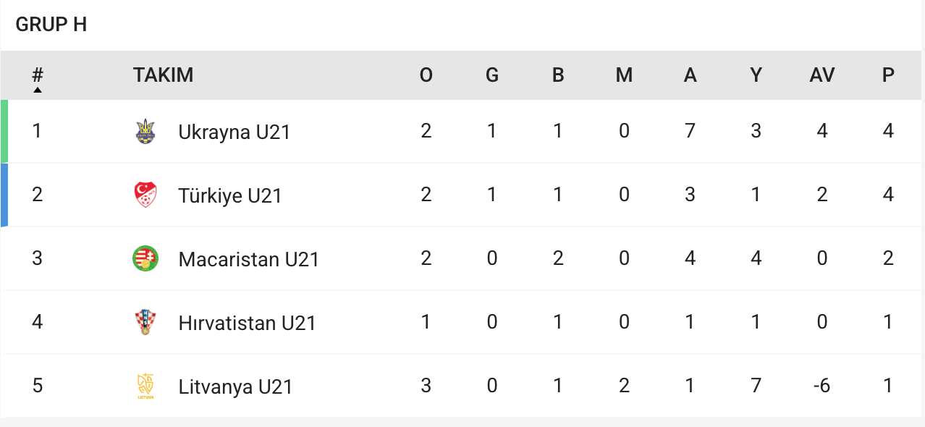Open the Litvanya U21 team link
This screenshot has width=925, height=427.
[235, 386]
